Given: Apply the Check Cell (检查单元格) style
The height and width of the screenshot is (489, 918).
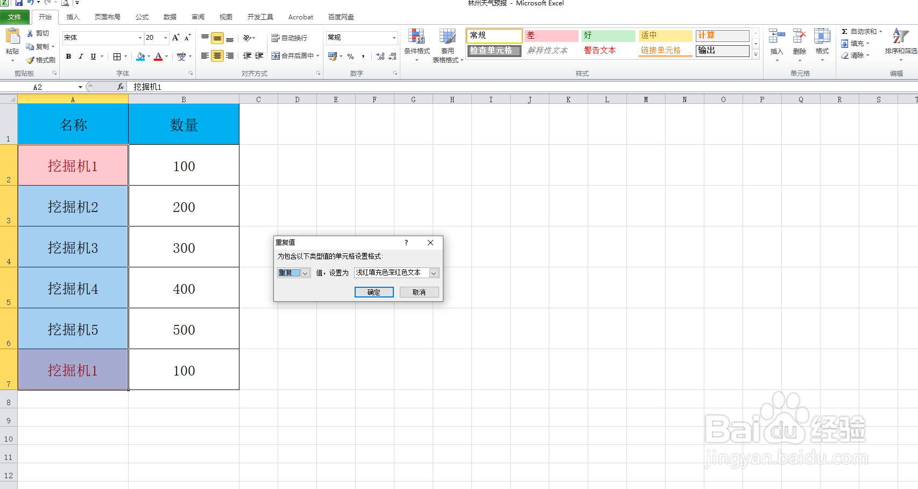Looking at the screenshot, I should point(494,51).
